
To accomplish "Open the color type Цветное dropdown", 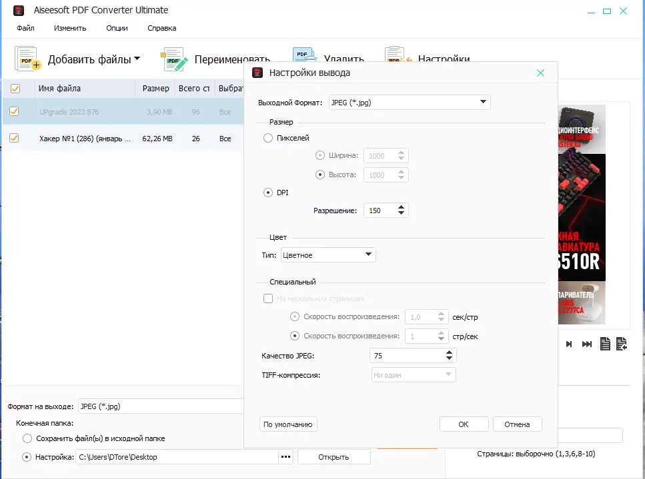I will (x=328, y=254).
